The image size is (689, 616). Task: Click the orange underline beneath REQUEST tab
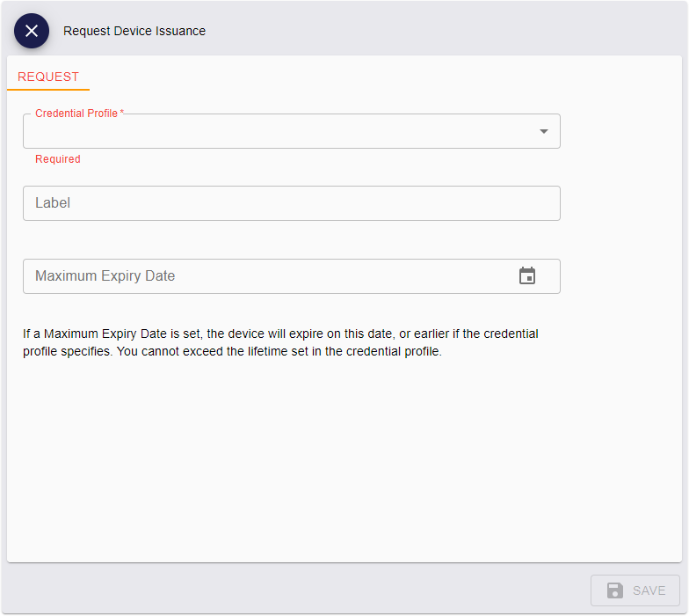point(48,90)
